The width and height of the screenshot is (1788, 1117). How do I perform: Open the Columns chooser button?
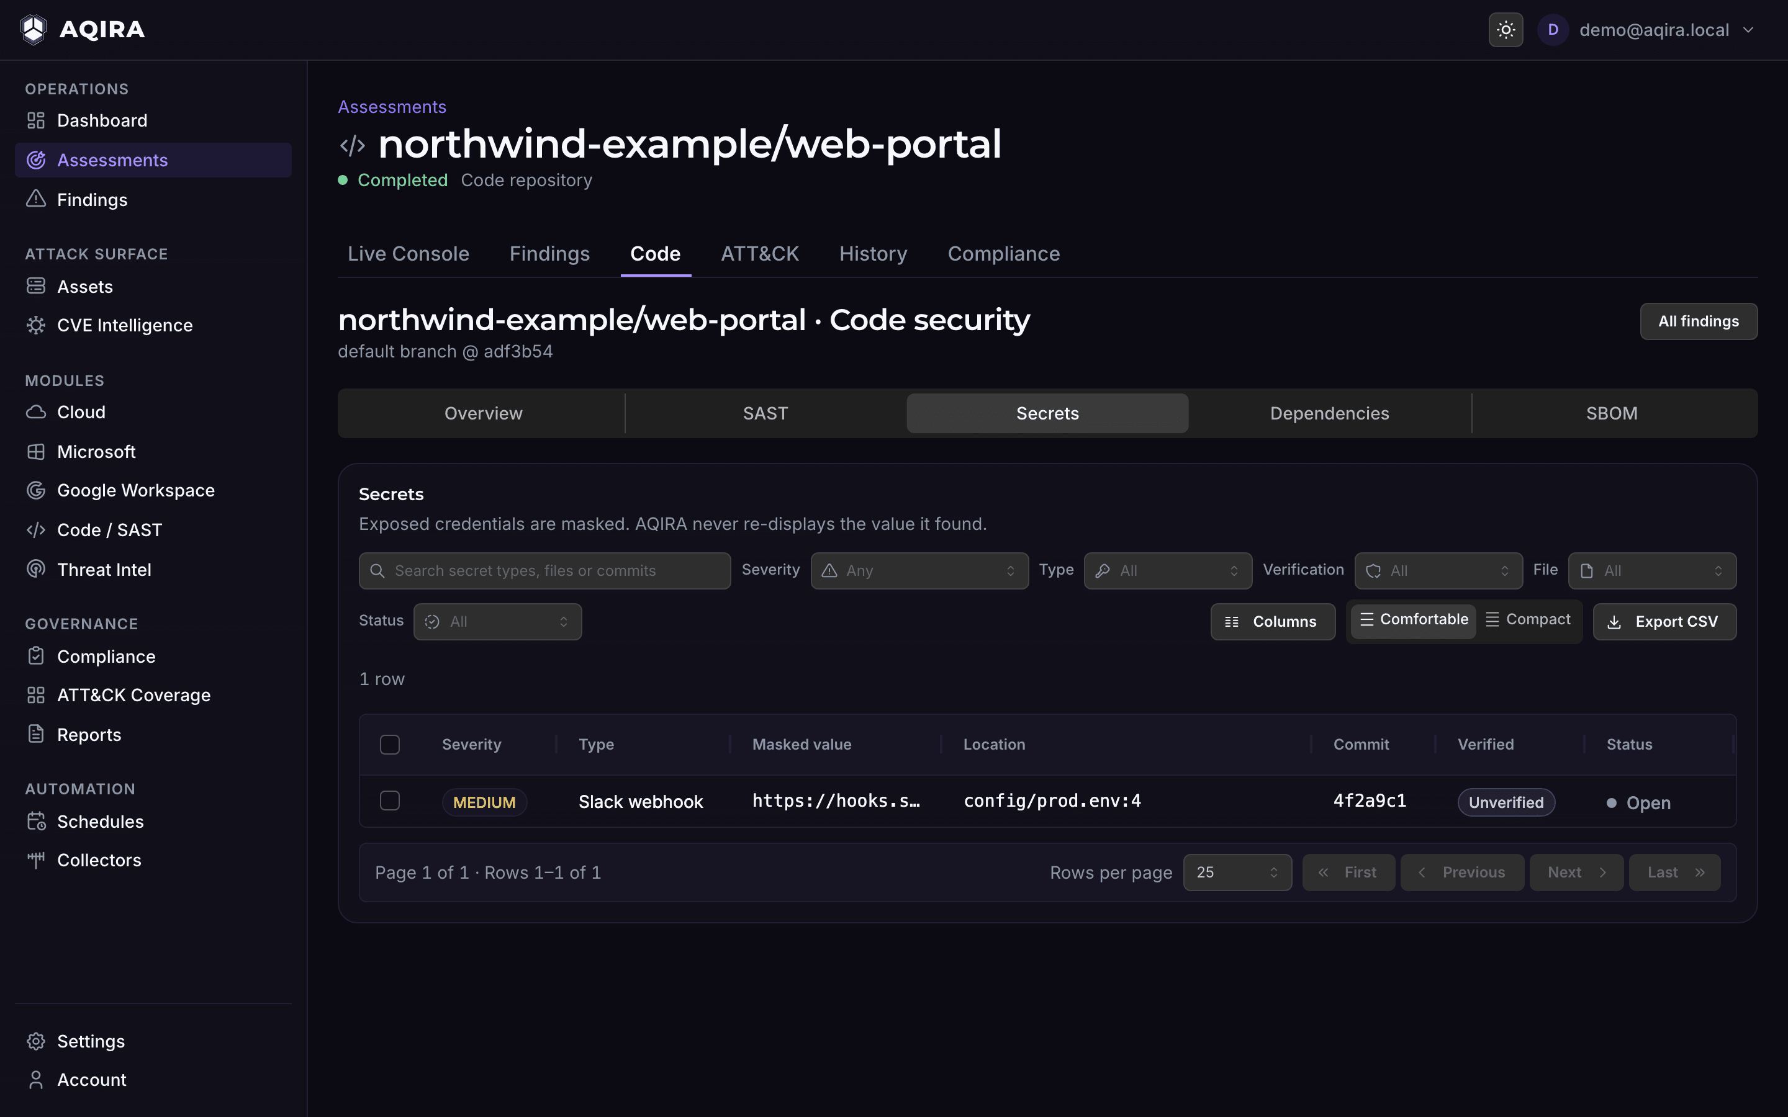point(1272,622)
